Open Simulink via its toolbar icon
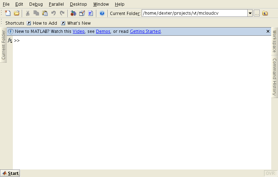 point(73,13)
